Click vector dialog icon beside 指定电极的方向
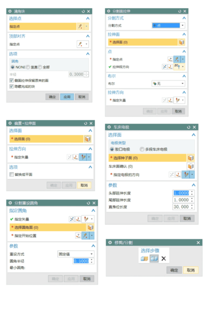Viewport: 224px width, 324px height. (178, 174)
